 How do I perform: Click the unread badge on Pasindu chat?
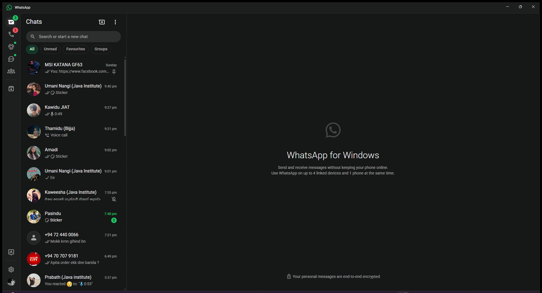pos(114,220)
